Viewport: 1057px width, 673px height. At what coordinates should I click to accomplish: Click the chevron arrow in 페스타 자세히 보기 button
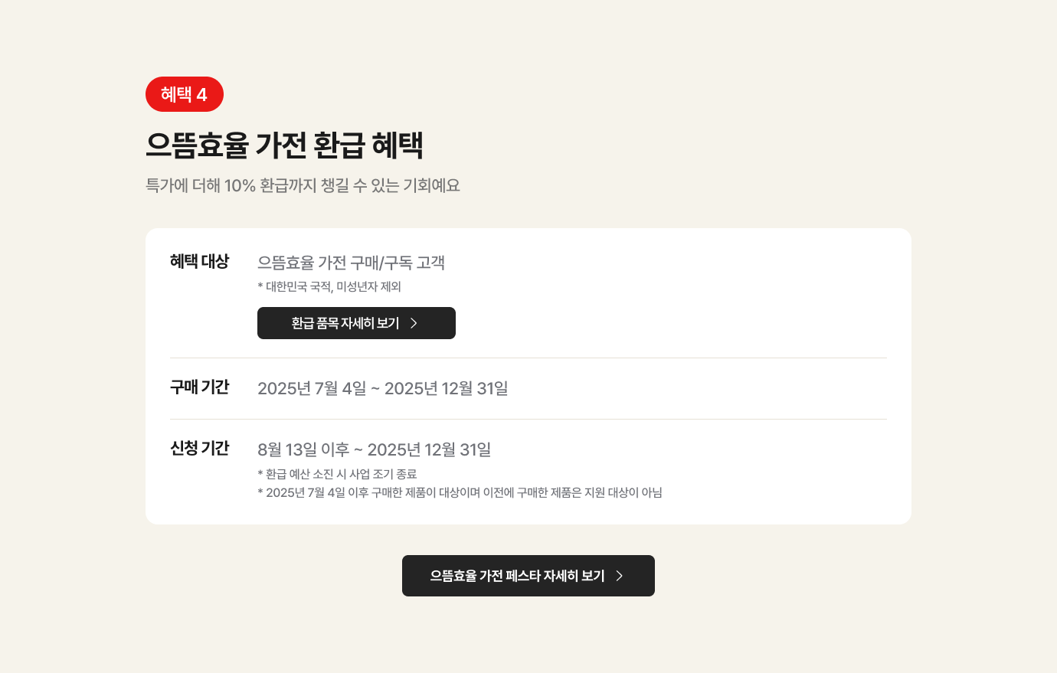coord(620,576)
